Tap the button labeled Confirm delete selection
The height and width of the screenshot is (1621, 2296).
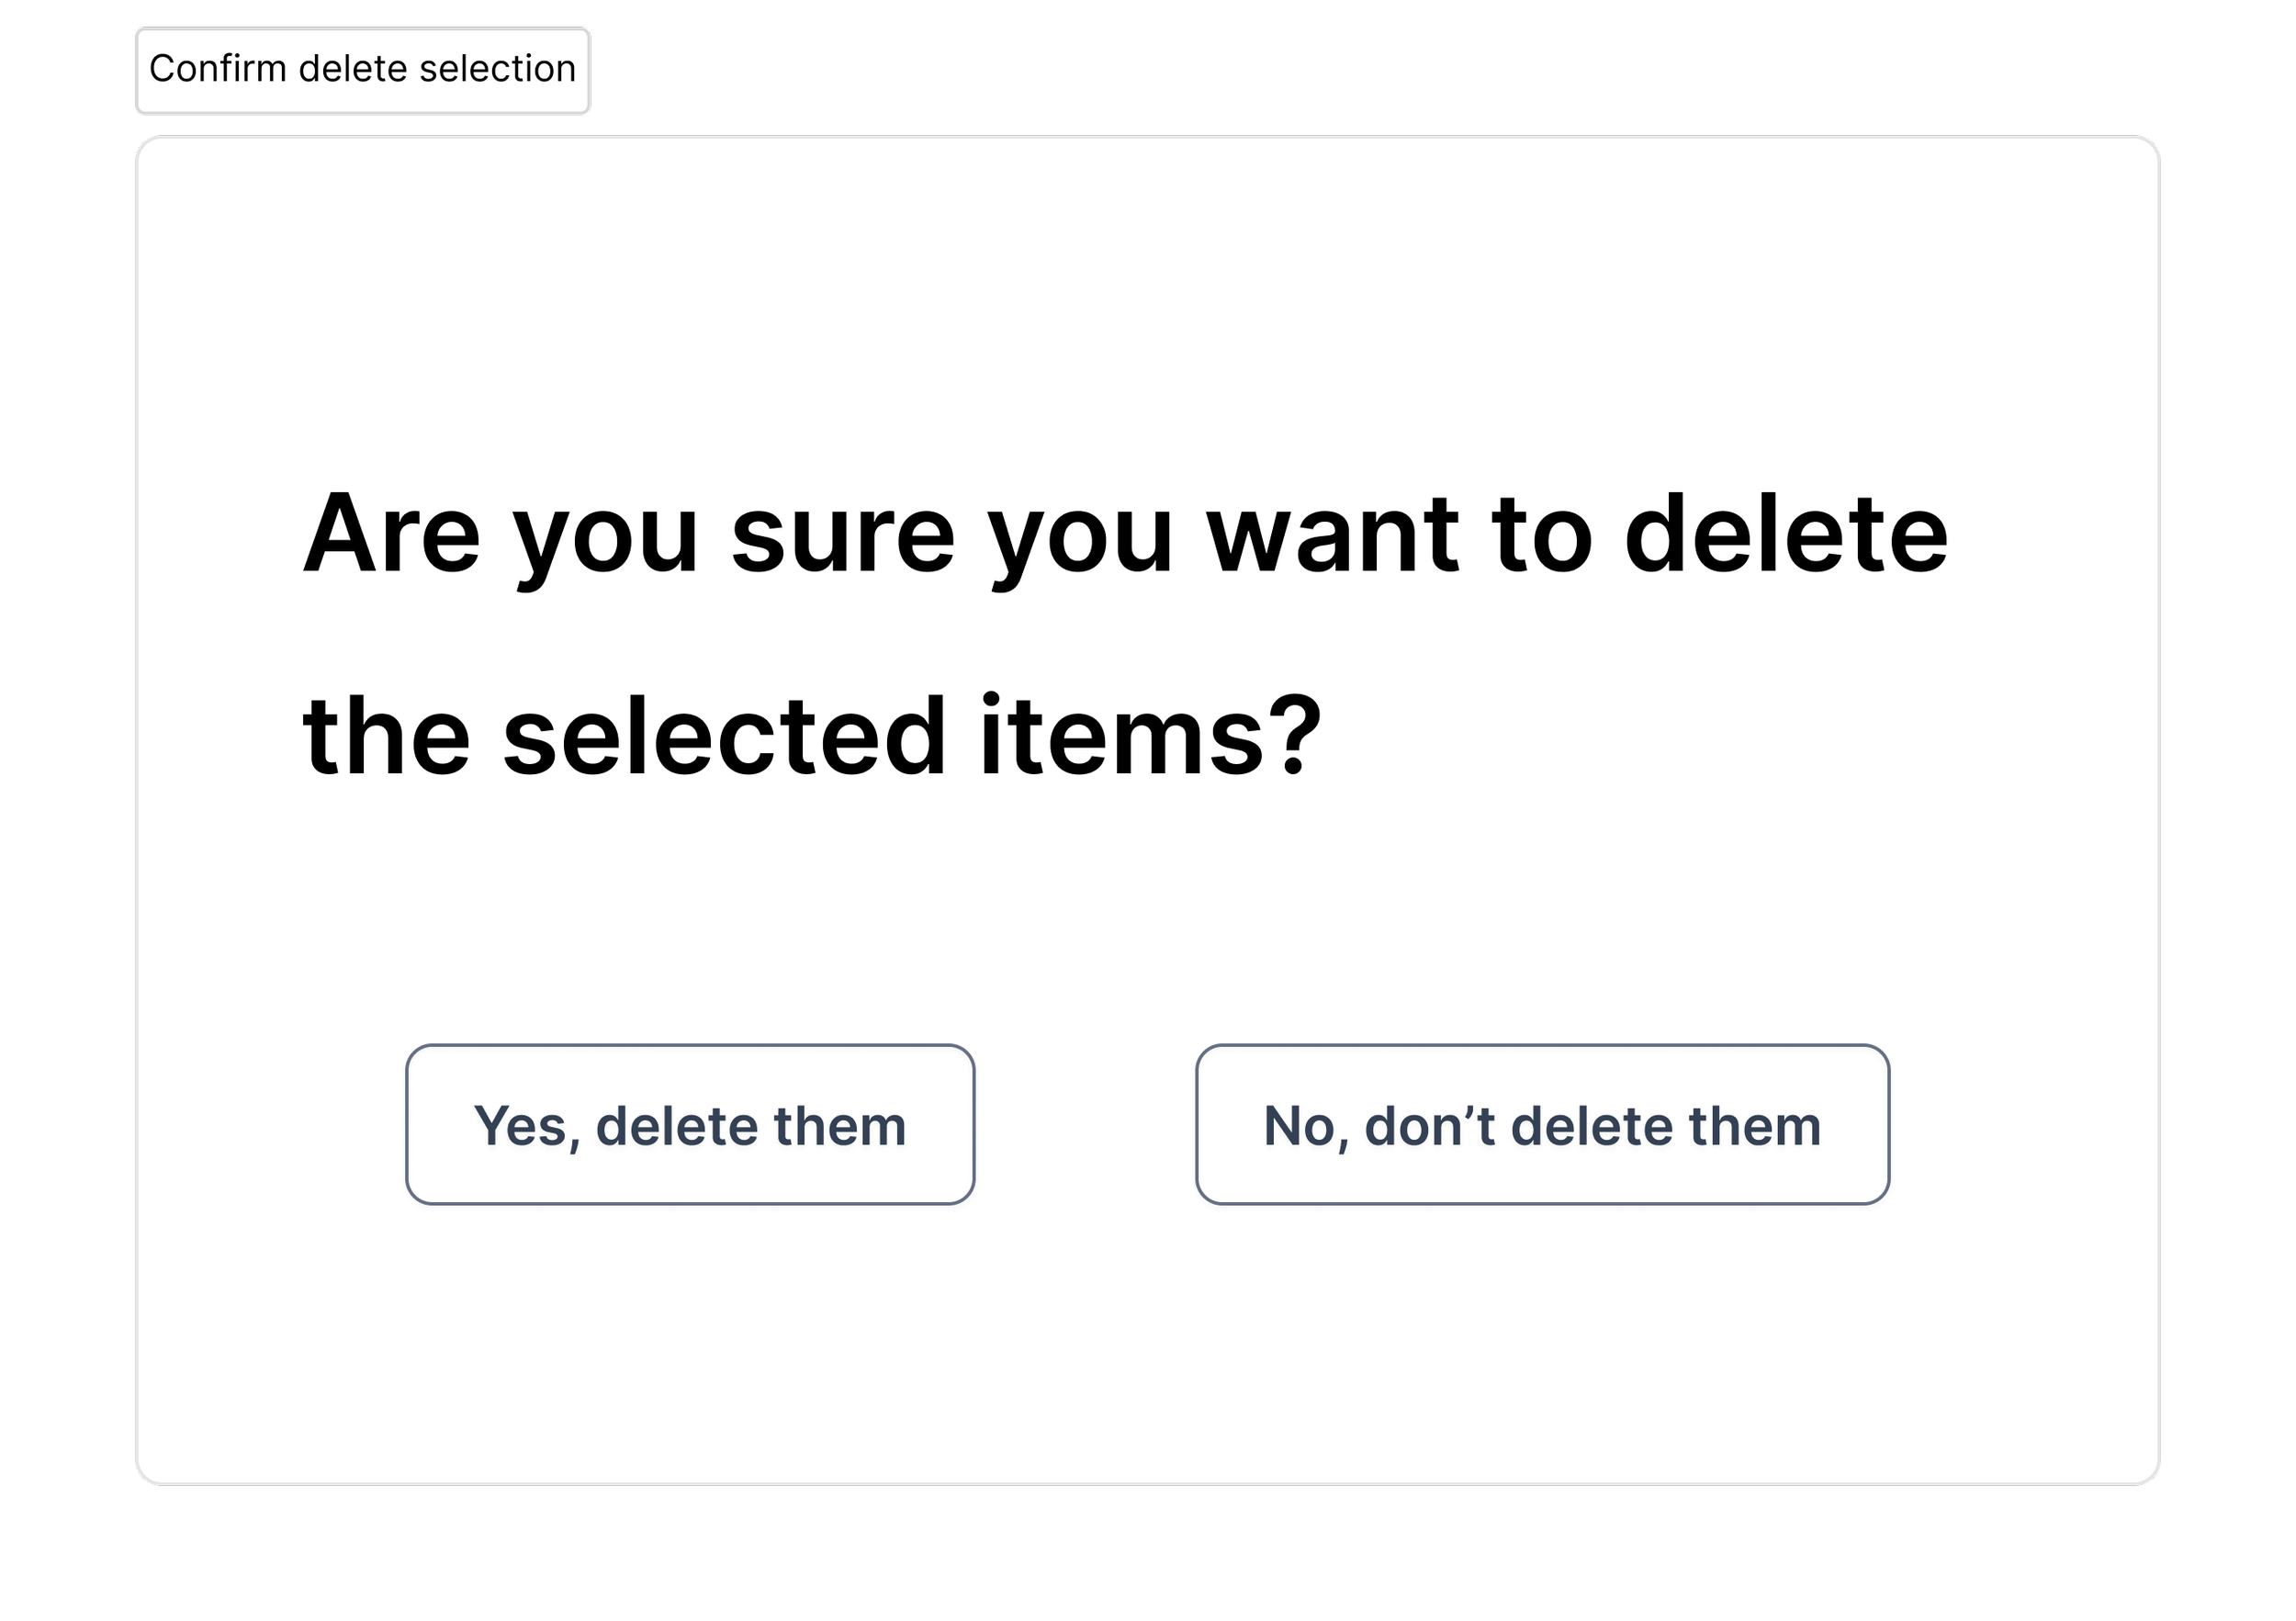coord(363,70)
